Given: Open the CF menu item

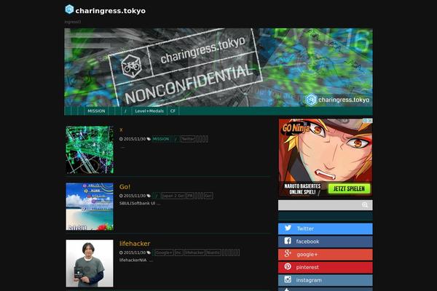Looking at the screenshot, I should coord(173,111).
